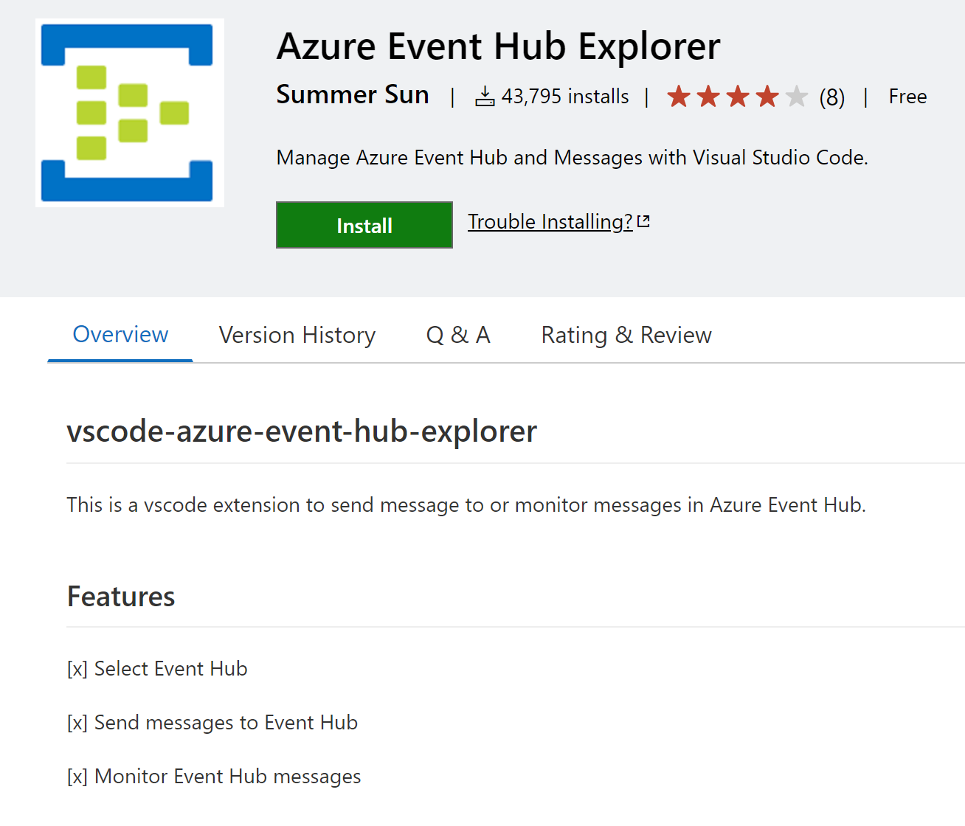Click the Features heading
The height and width of the screenshot is (826, 965).
coord(121,596)
